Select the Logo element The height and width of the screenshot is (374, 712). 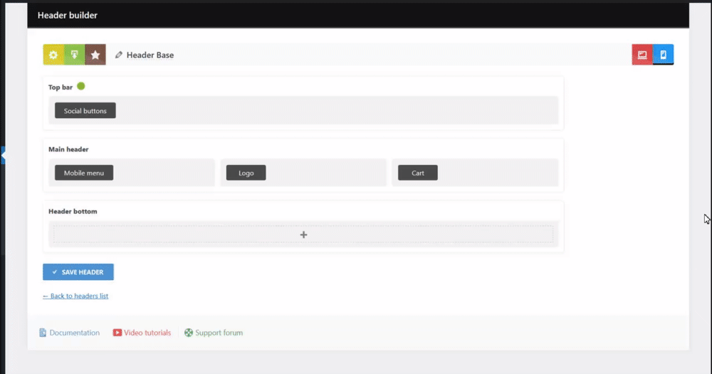246,173
